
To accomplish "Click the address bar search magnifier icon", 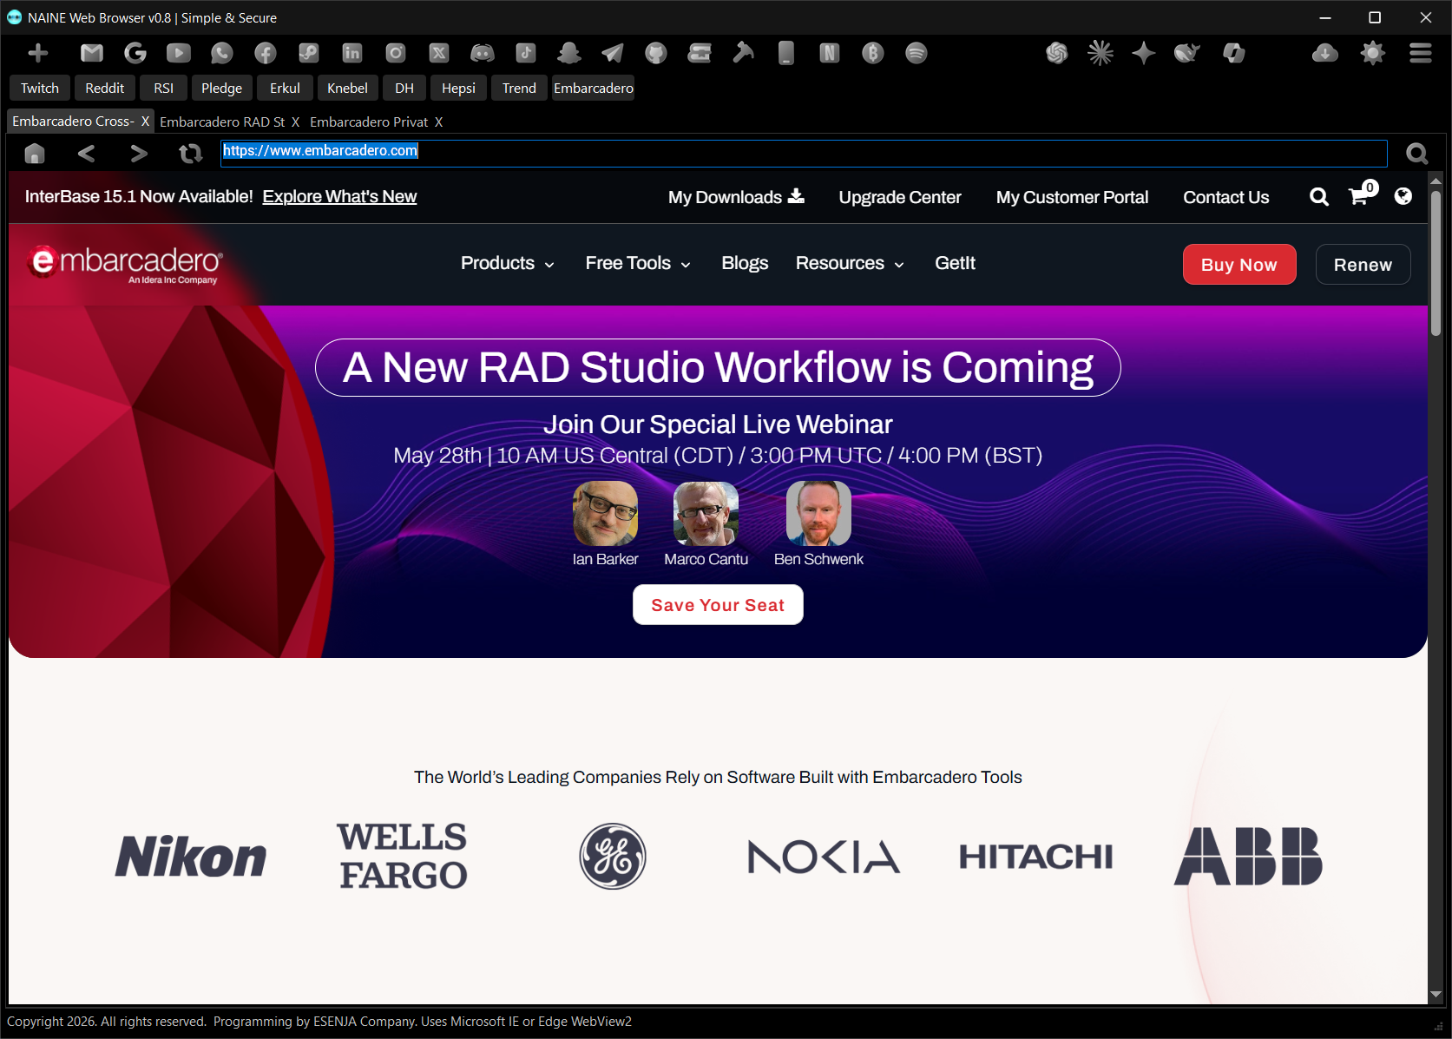I will coord(1417,154).
